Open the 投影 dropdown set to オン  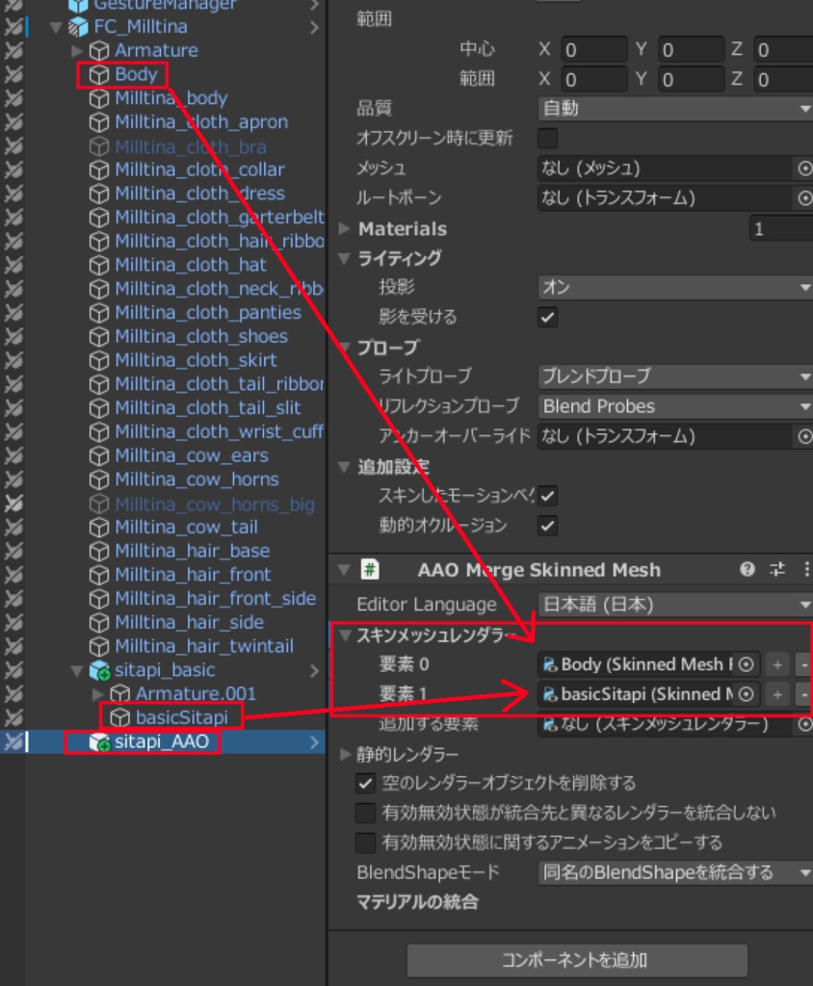point(675,287)
